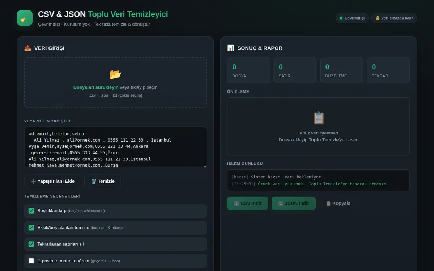This screenshot has width=434, height=271.
Task: Export the result using JSON İndir
Action: pyautogui.click(x=294, y=203)
